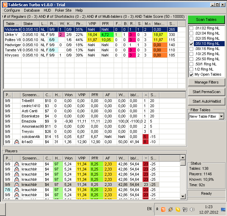Image resolution: width=227 pixels, height=216 pixels.
Task: Select player Amoniakas99 row
Action: pyautogui.click(x=82, y=126)
